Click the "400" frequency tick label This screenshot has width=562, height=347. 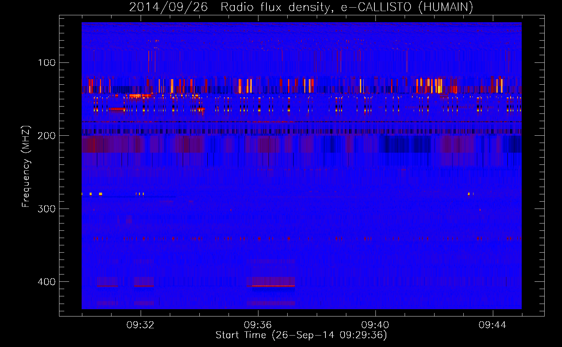coord(47,282)
